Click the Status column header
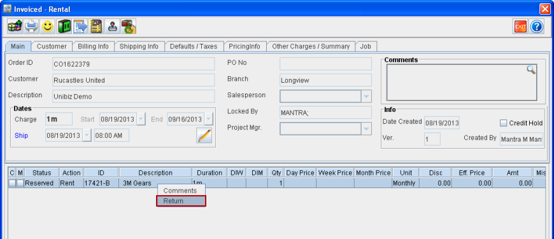The height and width of the screenshot is (239, 554). [x=41, y=173]
